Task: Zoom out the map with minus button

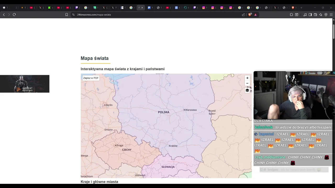Action: click(247, 83)
